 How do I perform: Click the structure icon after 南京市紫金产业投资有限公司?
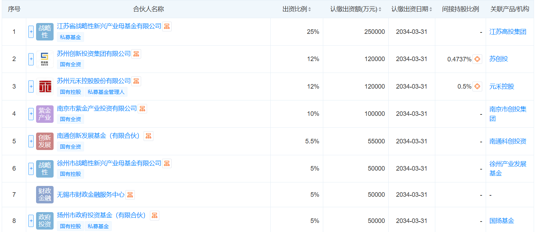142,109
